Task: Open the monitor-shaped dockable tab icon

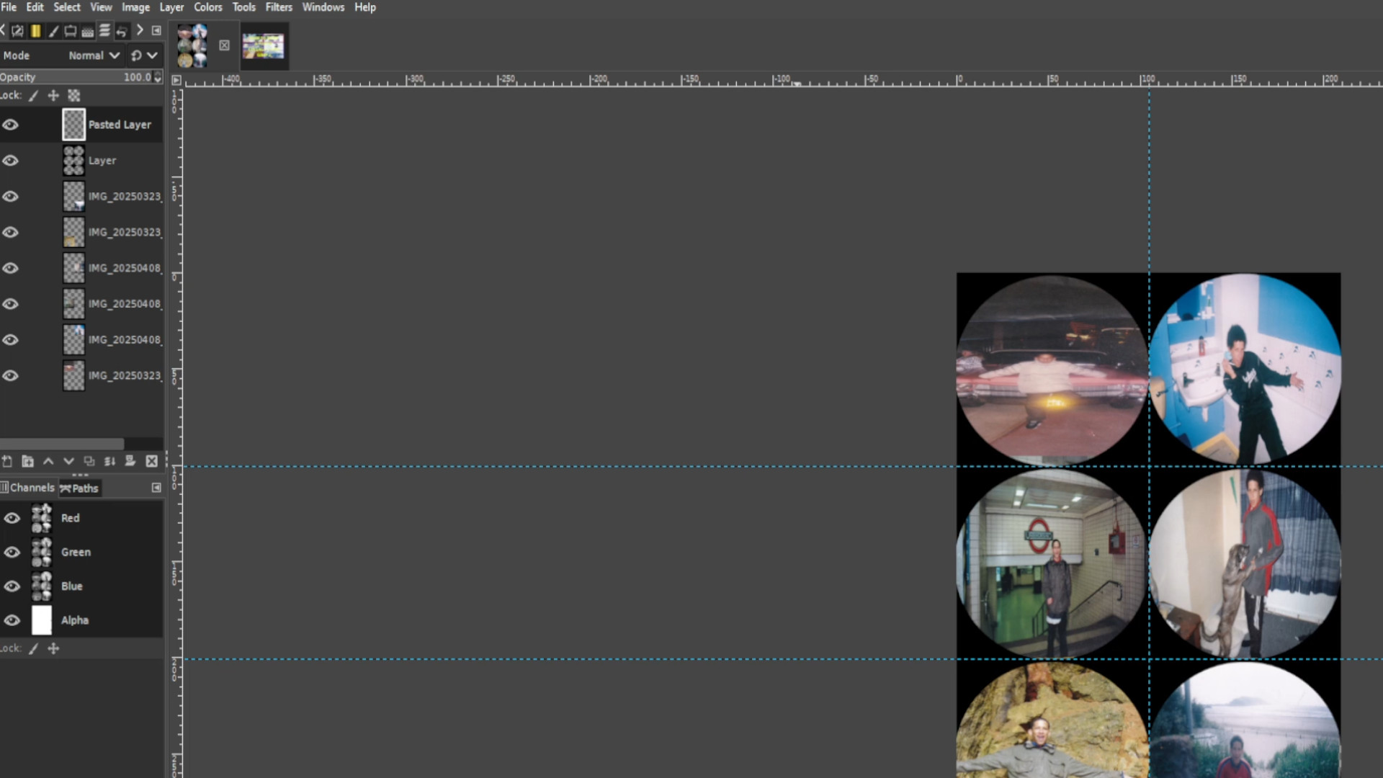Action: click(x=70, y=31)
